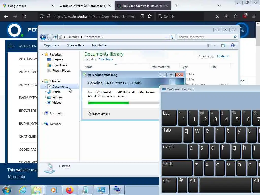
Task: Click the Explorer back arrow button
Action: click(43, 37)
